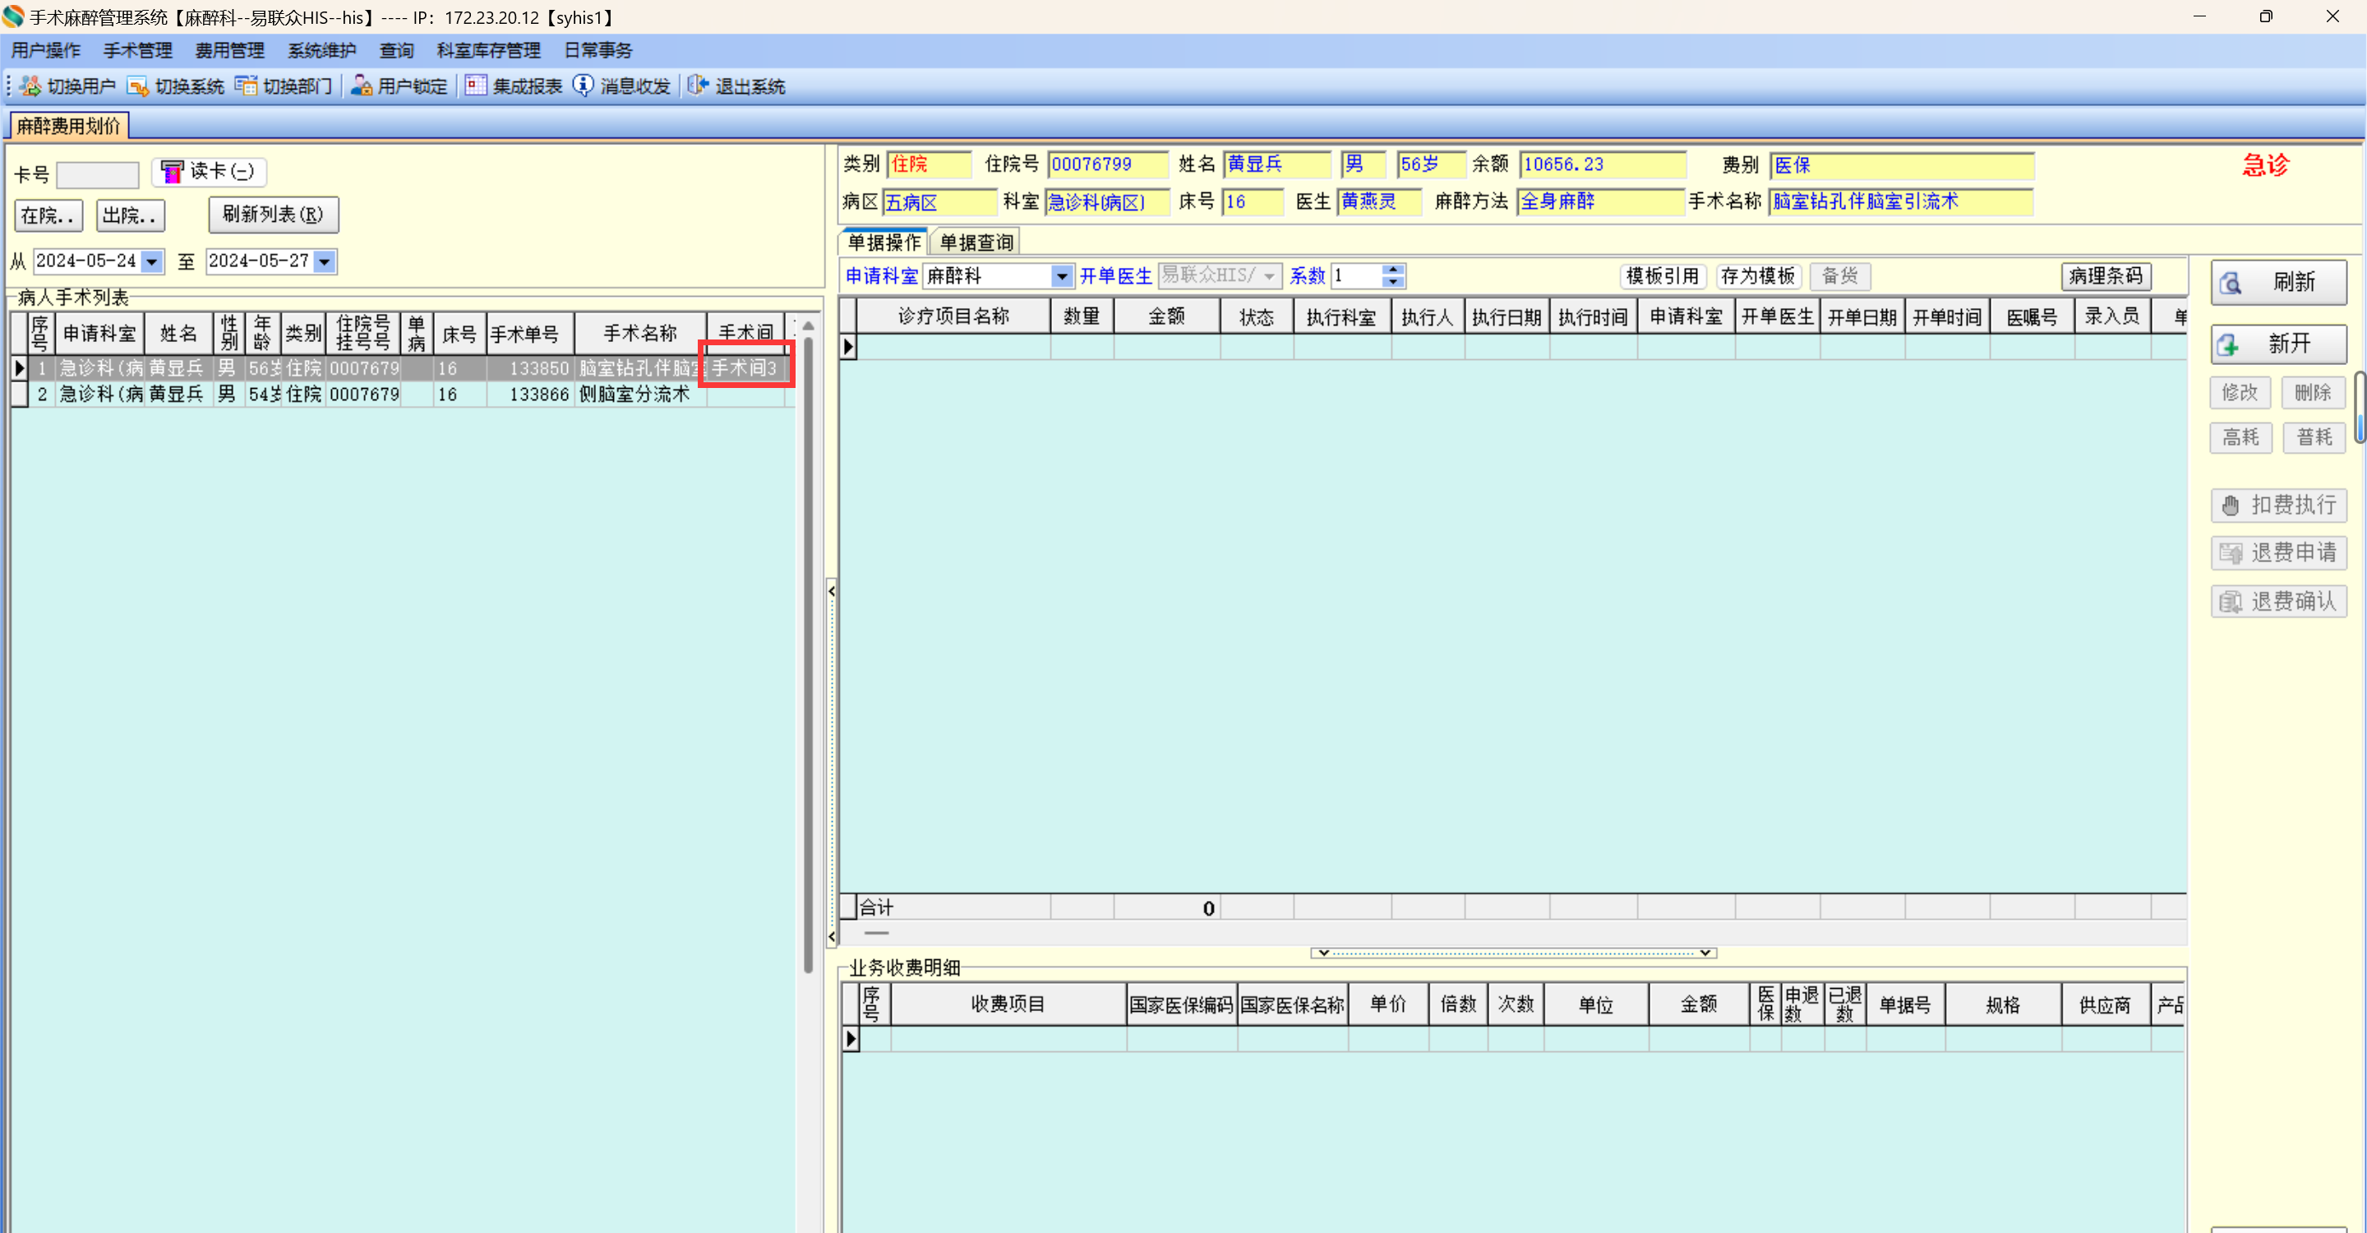Click the 切换用户 switch user icon
The width and height of the screenshot is (2367, 1233).
(x=31, y=86)
